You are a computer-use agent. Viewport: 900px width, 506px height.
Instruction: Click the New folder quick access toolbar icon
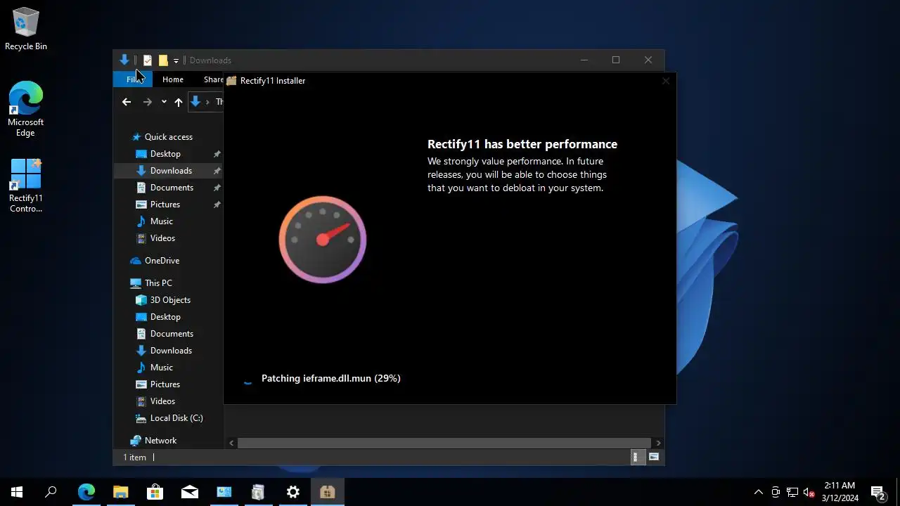pos(163,60)
